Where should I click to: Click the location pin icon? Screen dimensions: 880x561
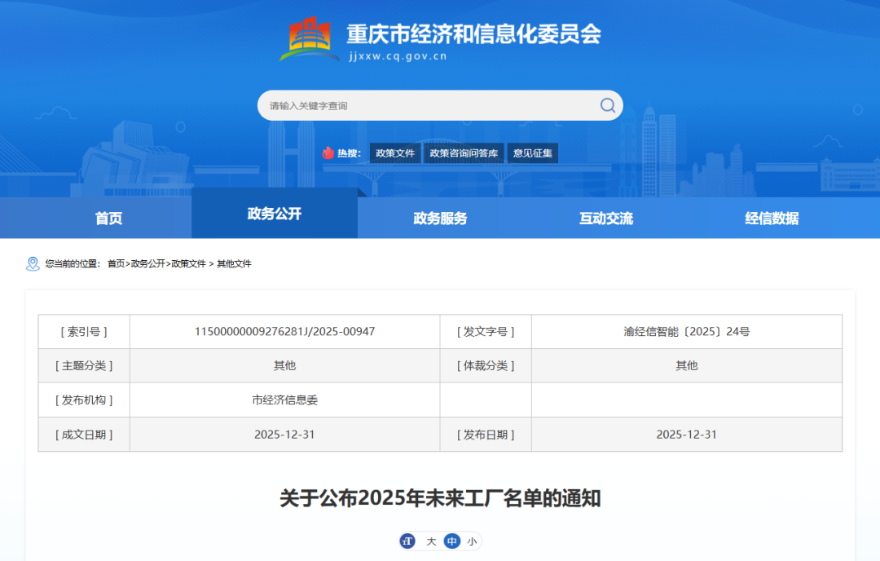tap(33, 263)
